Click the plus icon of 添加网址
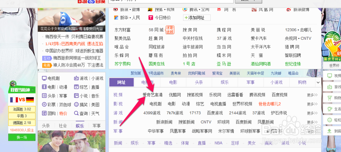The width and height of the screenshot is (341, 152). click(x=186, y=18)
